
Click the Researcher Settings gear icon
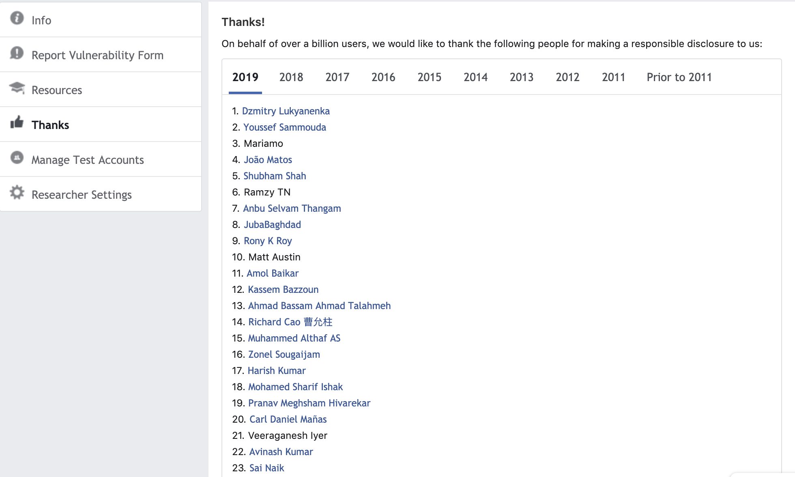click(17, 193)
